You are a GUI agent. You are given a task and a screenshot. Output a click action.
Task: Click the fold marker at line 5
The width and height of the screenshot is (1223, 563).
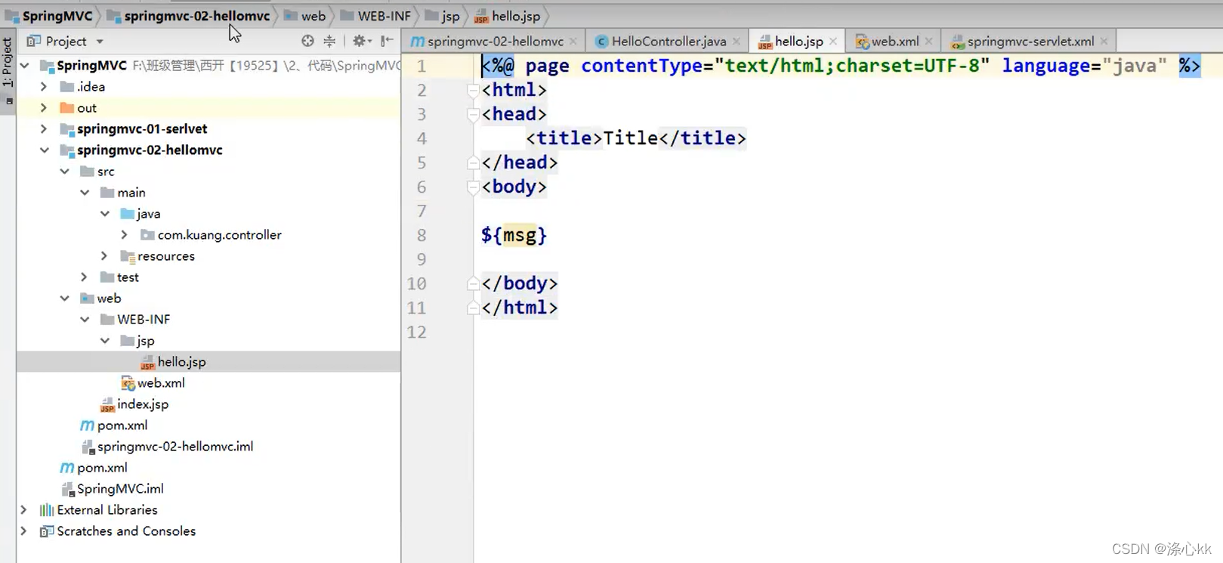473,162
